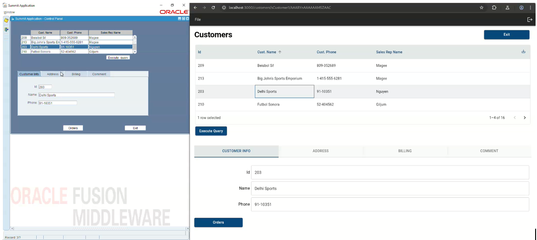This screenshot has width=537, height=240.
Task: Click the browser forward arrow
Action: [x=204, y=8]
